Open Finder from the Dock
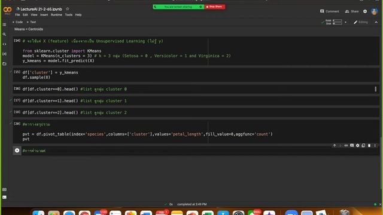Screen dimensions: 383x215 (x=38, y=213)
